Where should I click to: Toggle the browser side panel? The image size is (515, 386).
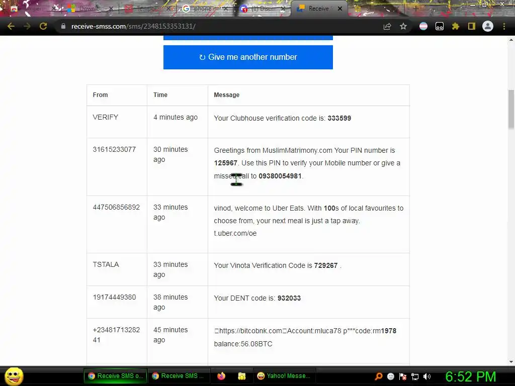tap(472, 26)
